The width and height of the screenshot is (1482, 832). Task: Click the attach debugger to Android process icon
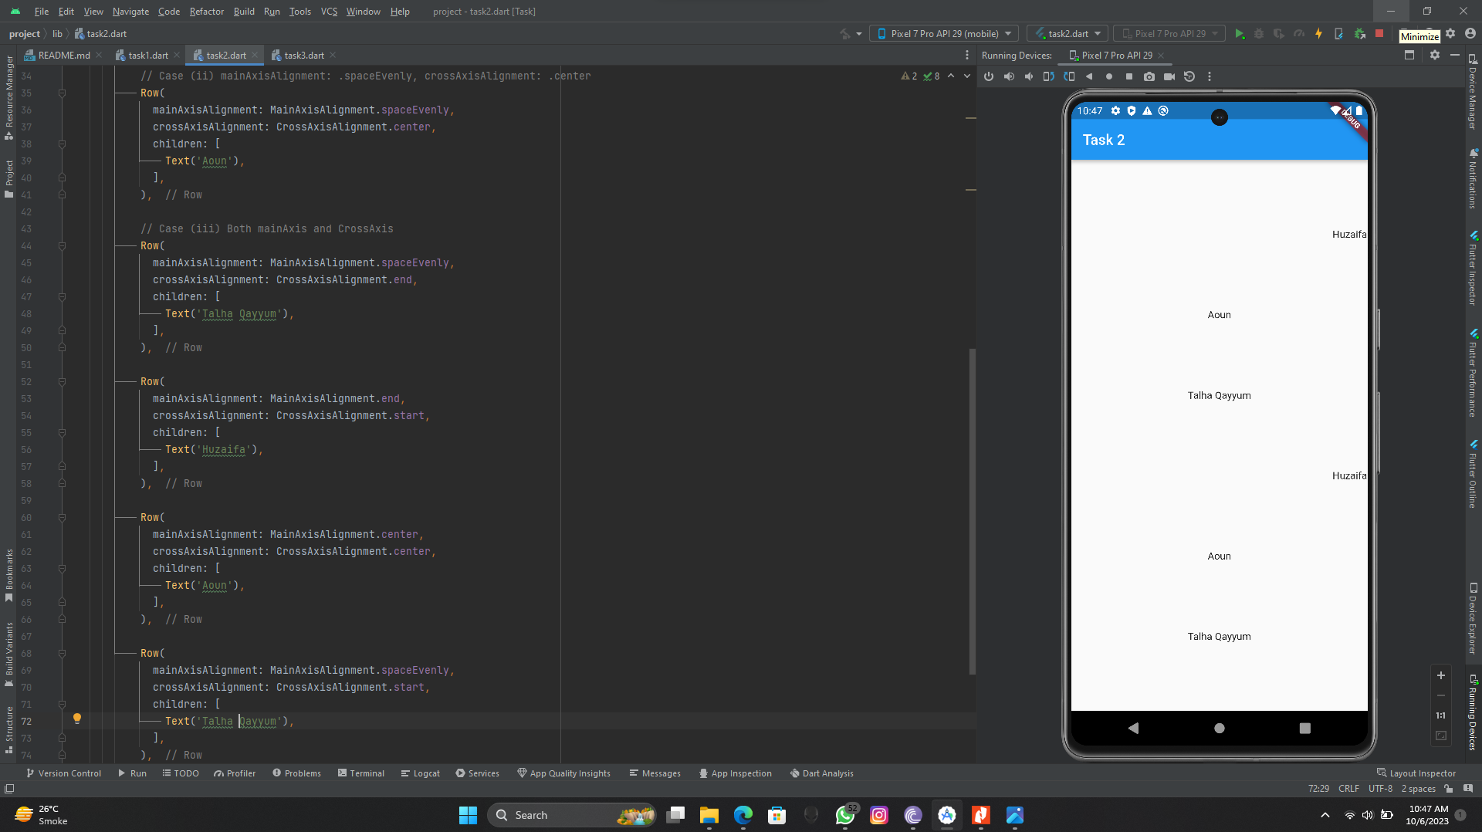(x=1360, y=34)
